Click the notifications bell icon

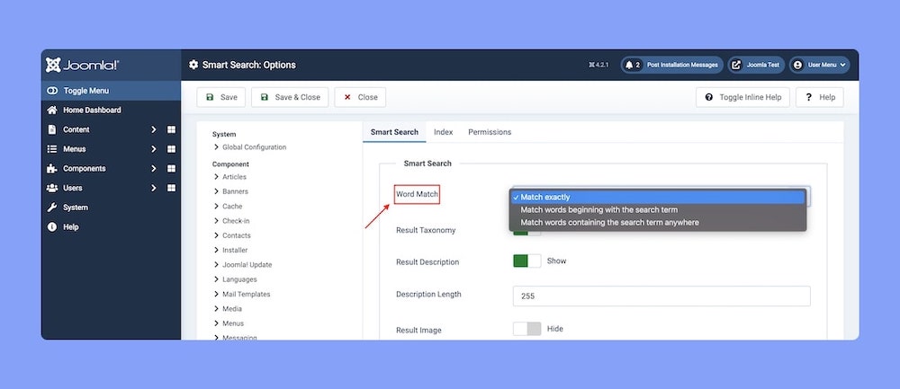(x=629, y=65)
